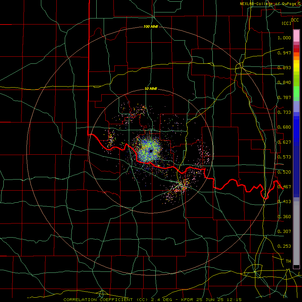Click the black radar site dot at center
This screenshot has height=302, width=302.
coord(151,151)
